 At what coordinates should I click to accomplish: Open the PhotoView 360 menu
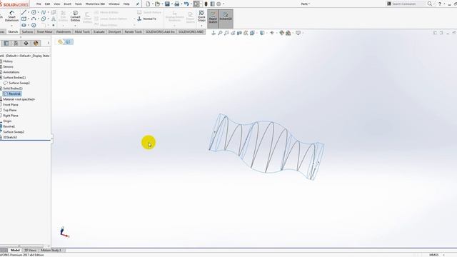(95, 4)
